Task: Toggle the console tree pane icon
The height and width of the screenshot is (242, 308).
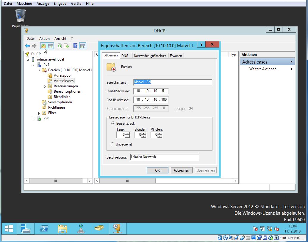Action: tap(51, 46)
